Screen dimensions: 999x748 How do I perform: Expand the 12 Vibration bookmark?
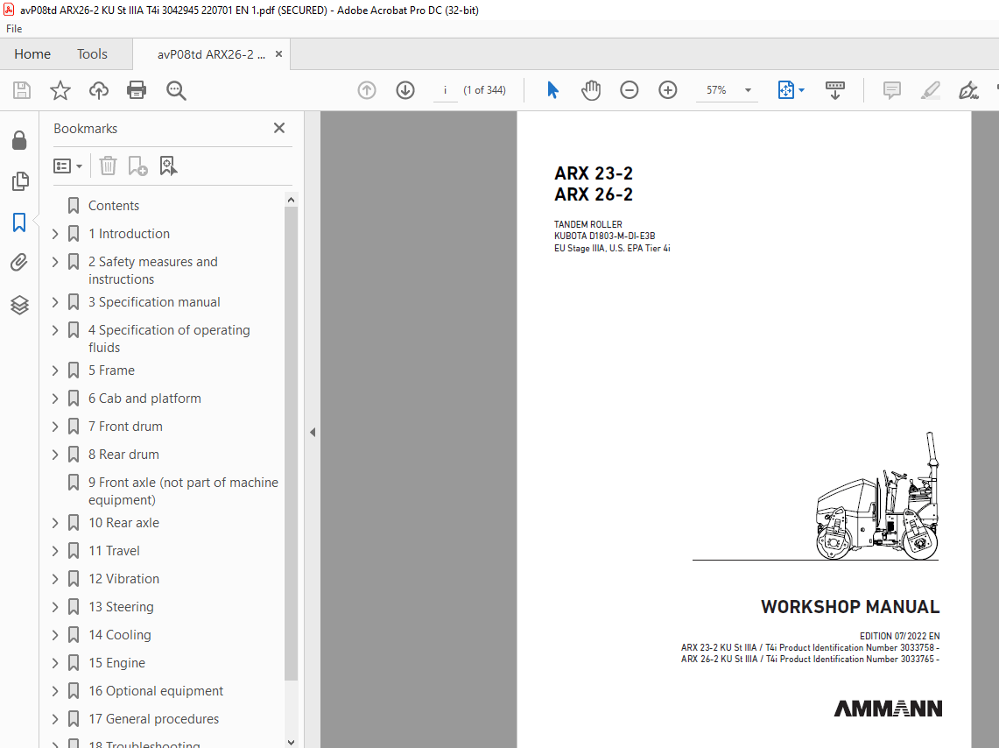[x=55, y=579]
